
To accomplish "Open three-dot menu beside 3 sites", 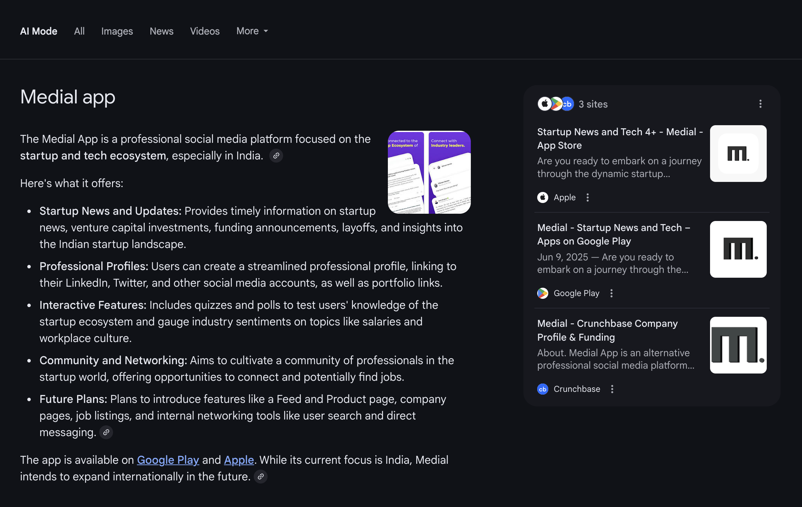I will [760, 104].
